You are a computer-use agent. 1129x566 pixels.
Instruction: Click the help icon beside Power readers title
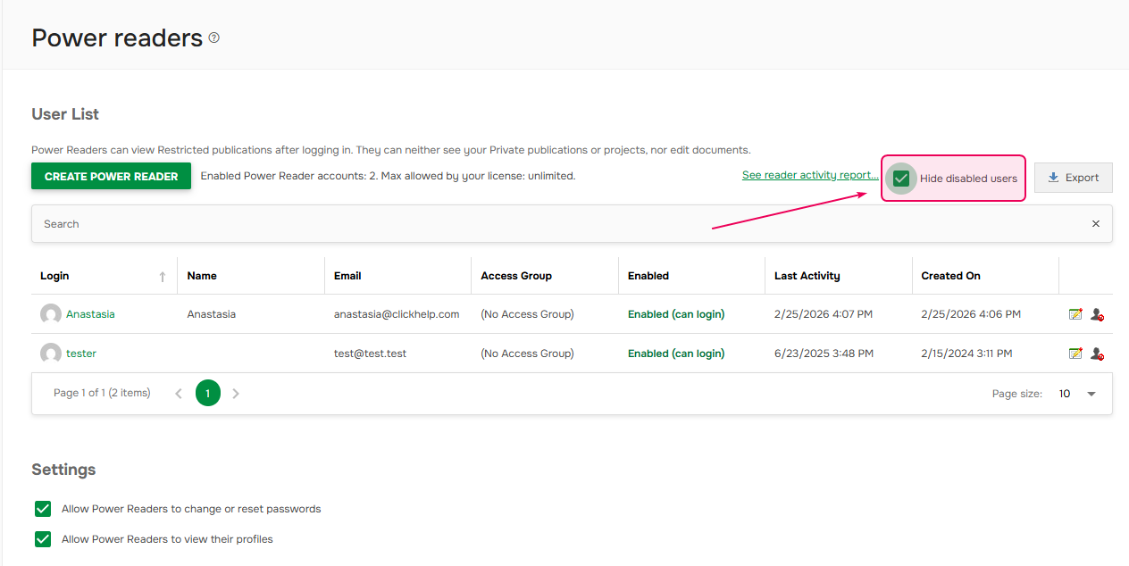click(213, 38)
